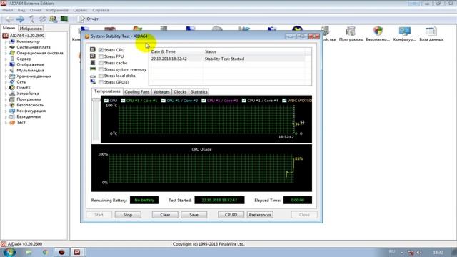Toggle the CPU #1 / Core #1 legend checkbox
Screen dimensions: 457x257
click(x=123, y=101)
